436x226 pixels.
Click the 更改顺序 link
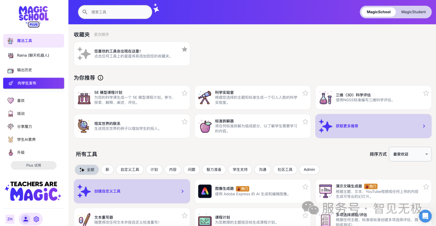pos(101,34)
